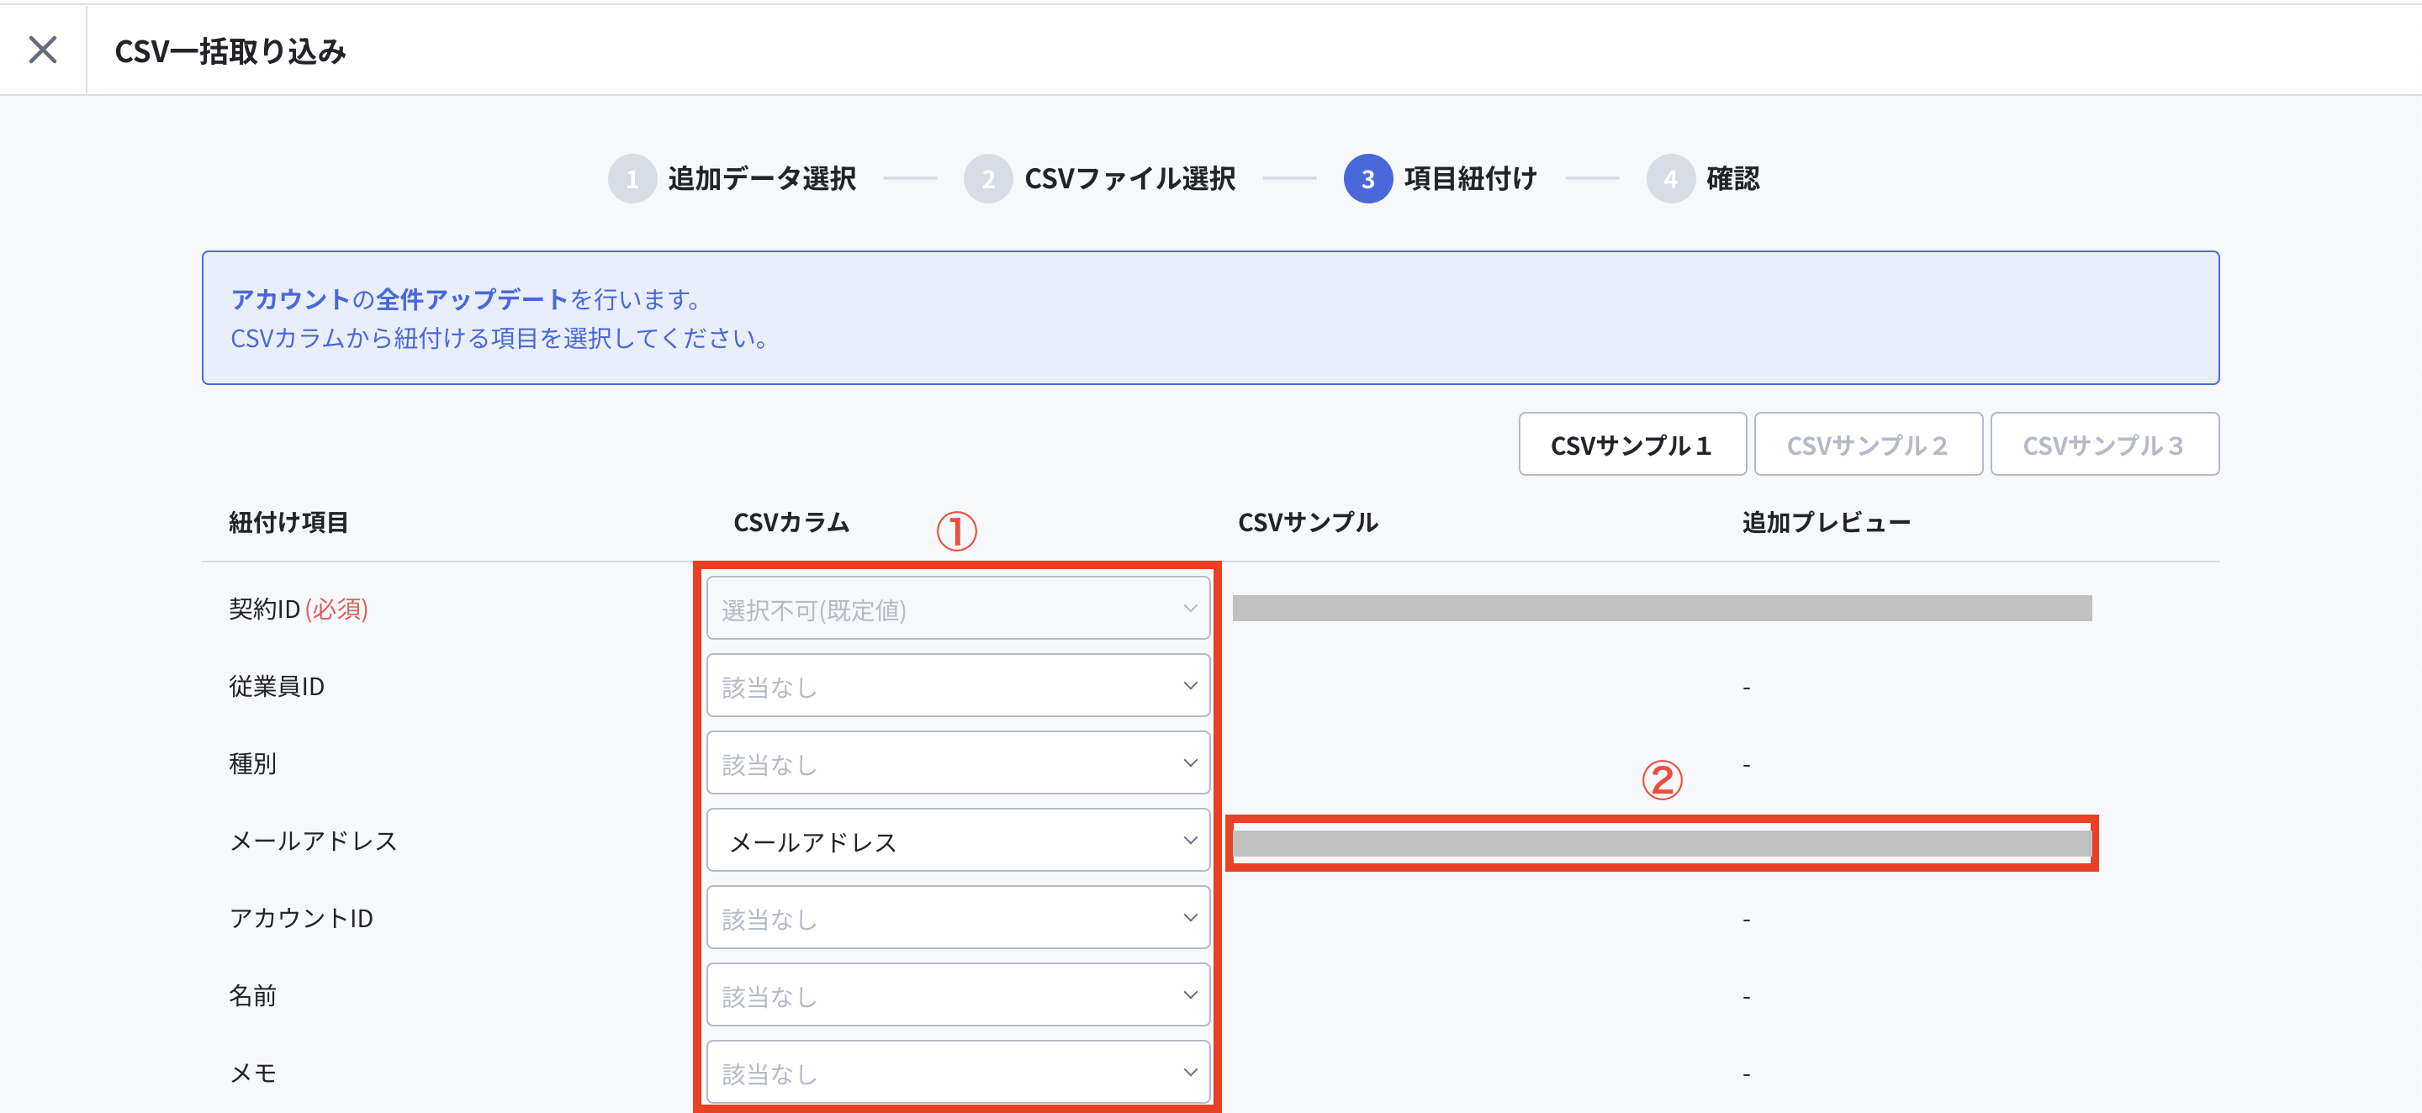The height and width of the screenshot is (1113, 2422).
Task: Open the 種別 CSV column dropdown
Action: click(958, 763)
